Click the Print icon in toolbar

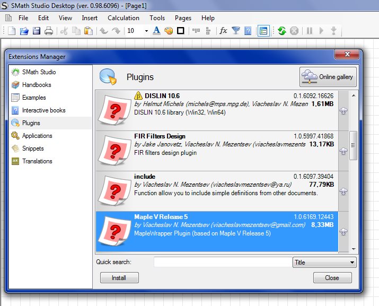pyautogui.click(x=49, y=31)
